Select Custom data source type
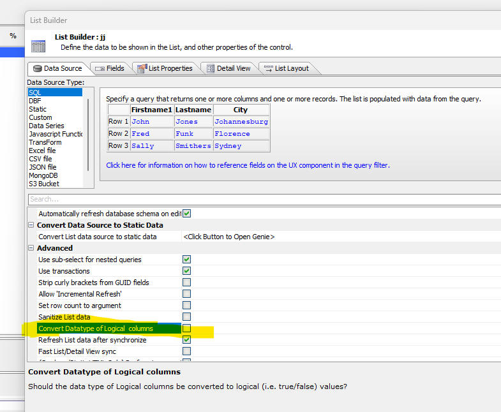The width and height of the screenshot is (501, 412). [x=55, y=117]
